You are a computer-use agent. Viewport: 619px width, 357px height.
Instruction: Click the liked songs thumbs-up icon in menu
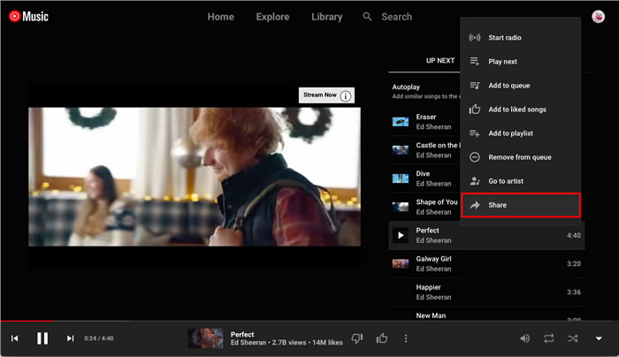[x=475, y=110]
